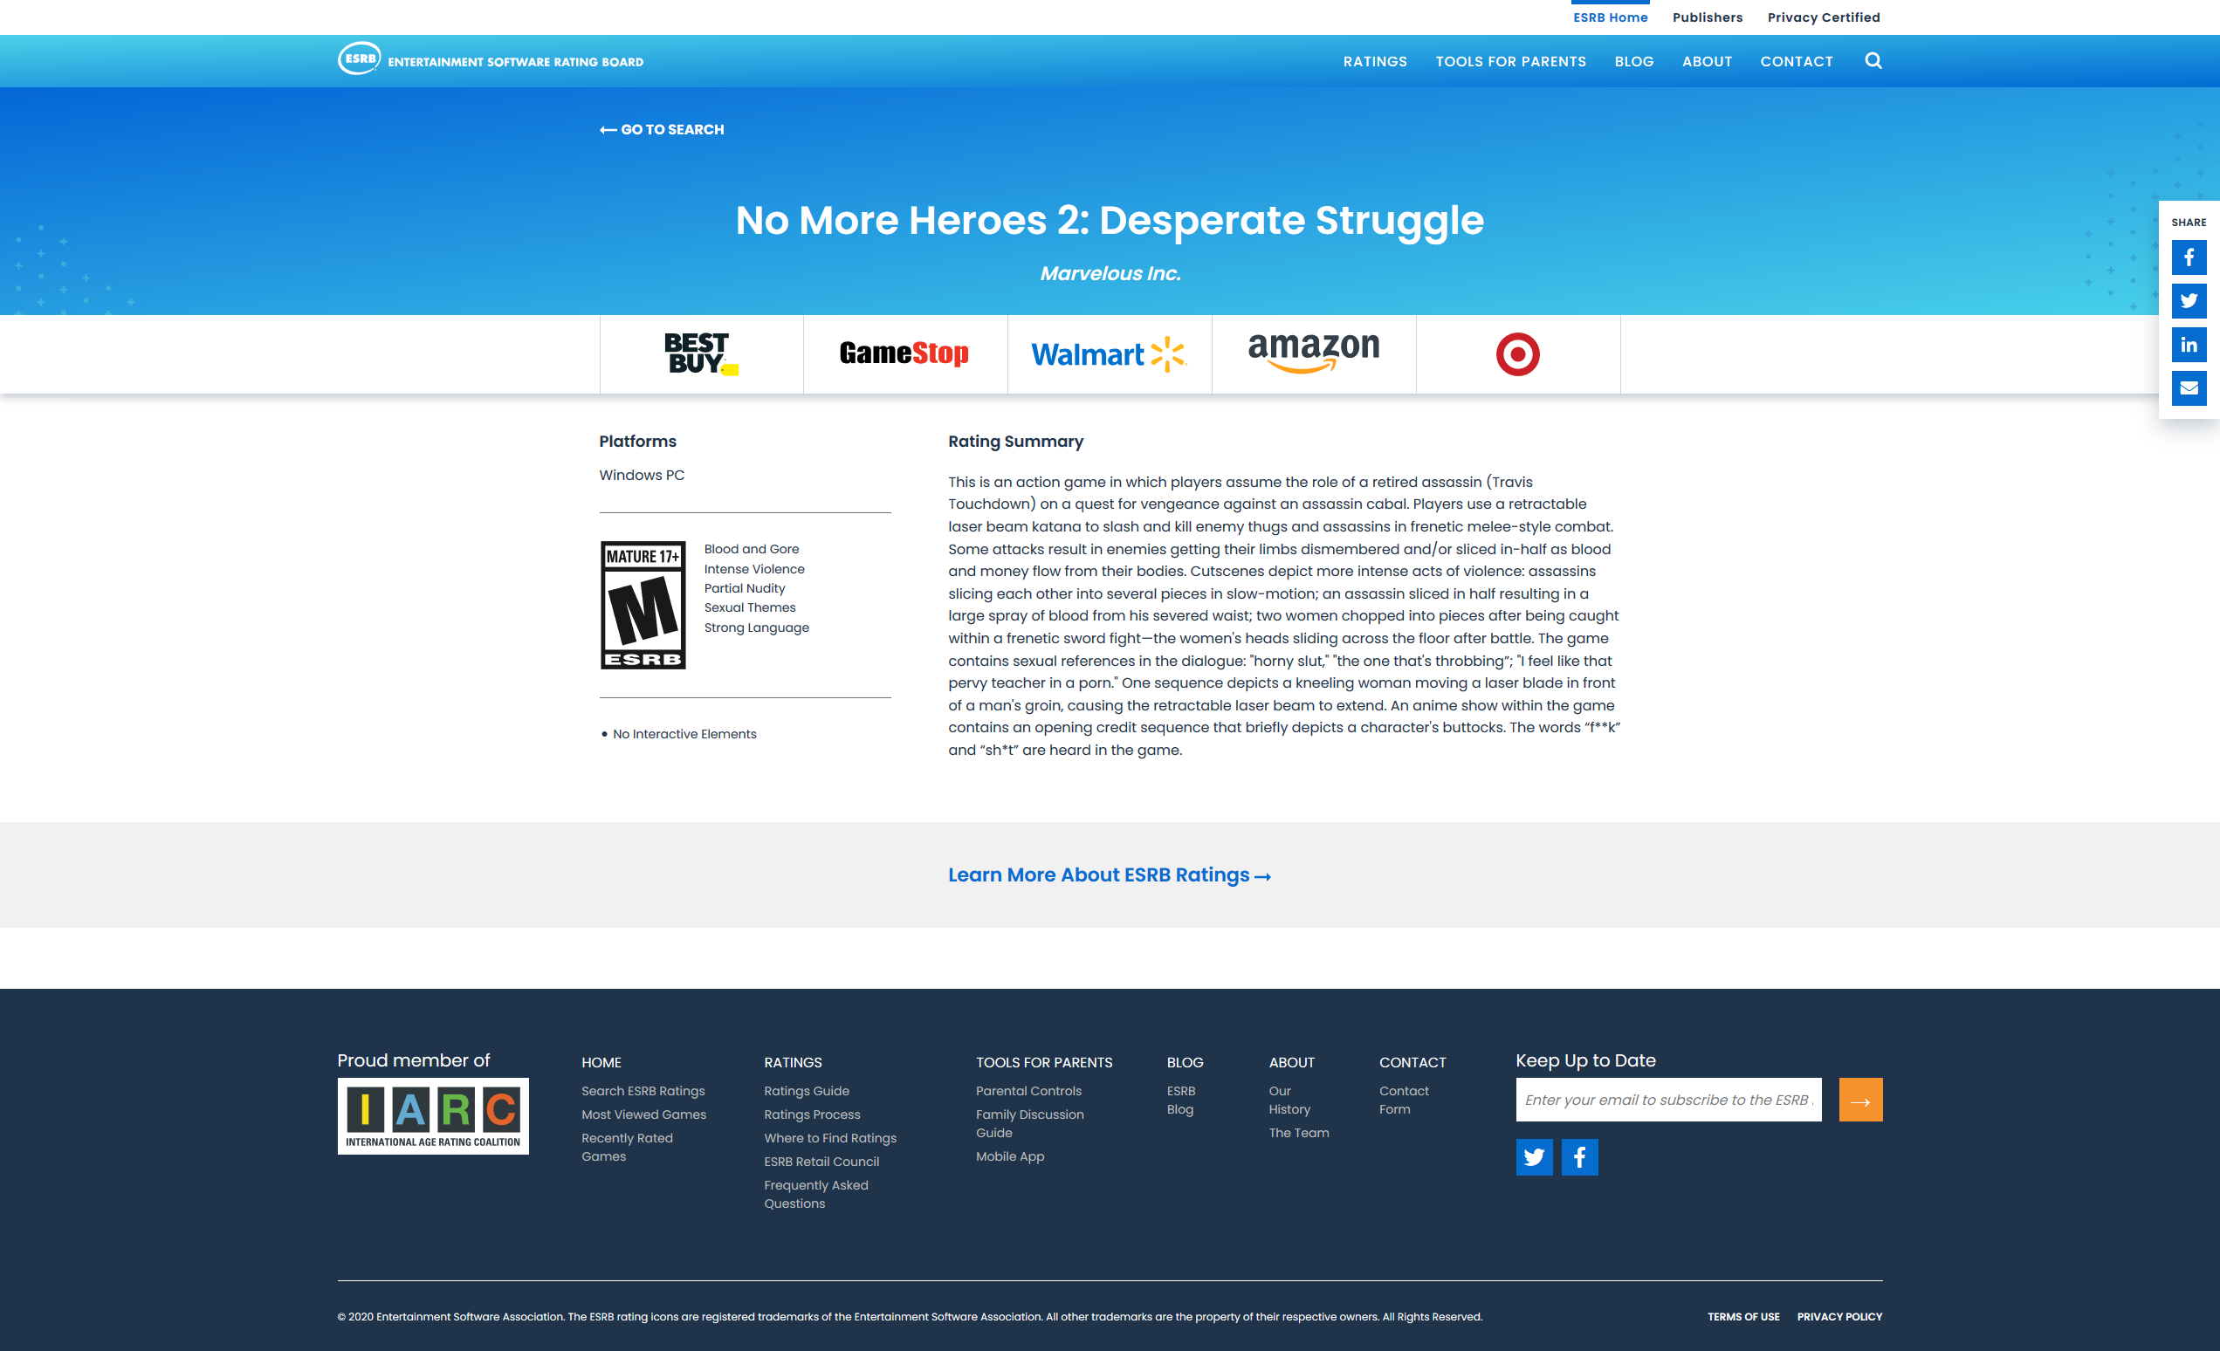Open the GameStop retailer logo
2220x1351 pixels.
click(x=904, y=353)
